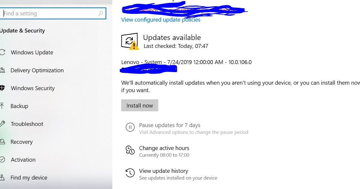The width and height of the screenshot is (360, 189).
Task: Click the Backup upload arrow icon
Action: click(x=2, y=106)
